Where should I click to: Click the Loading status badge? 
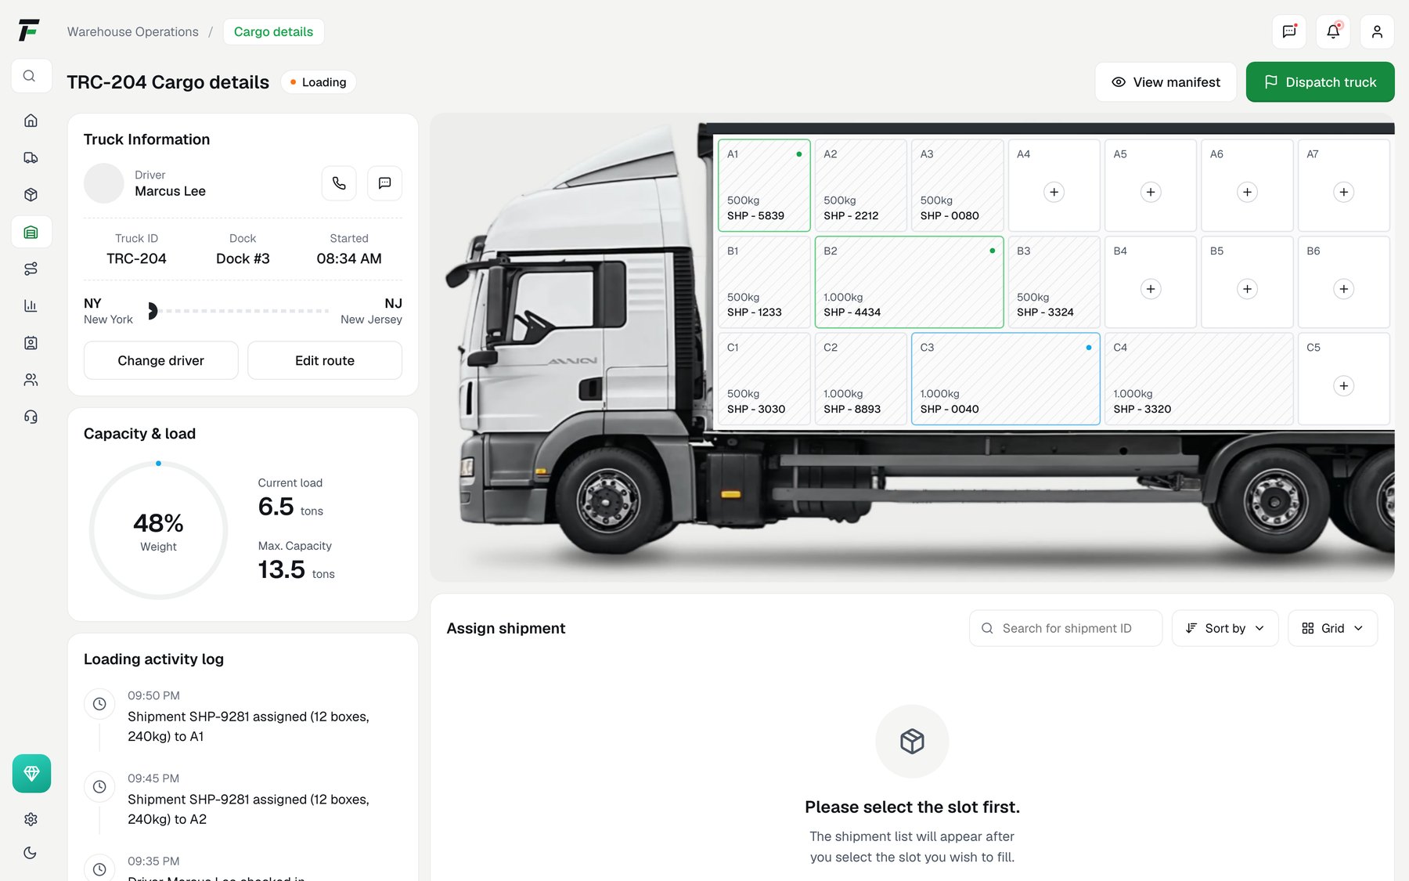click(x=318, y=82)
